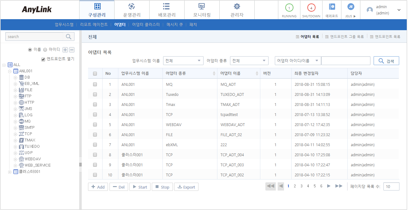
Task: Click the JEUS server icon
Action: click(350, 7)
